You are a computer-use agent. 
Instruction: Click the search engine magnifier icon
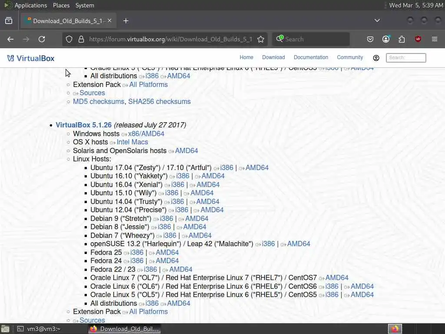(280, 39)
